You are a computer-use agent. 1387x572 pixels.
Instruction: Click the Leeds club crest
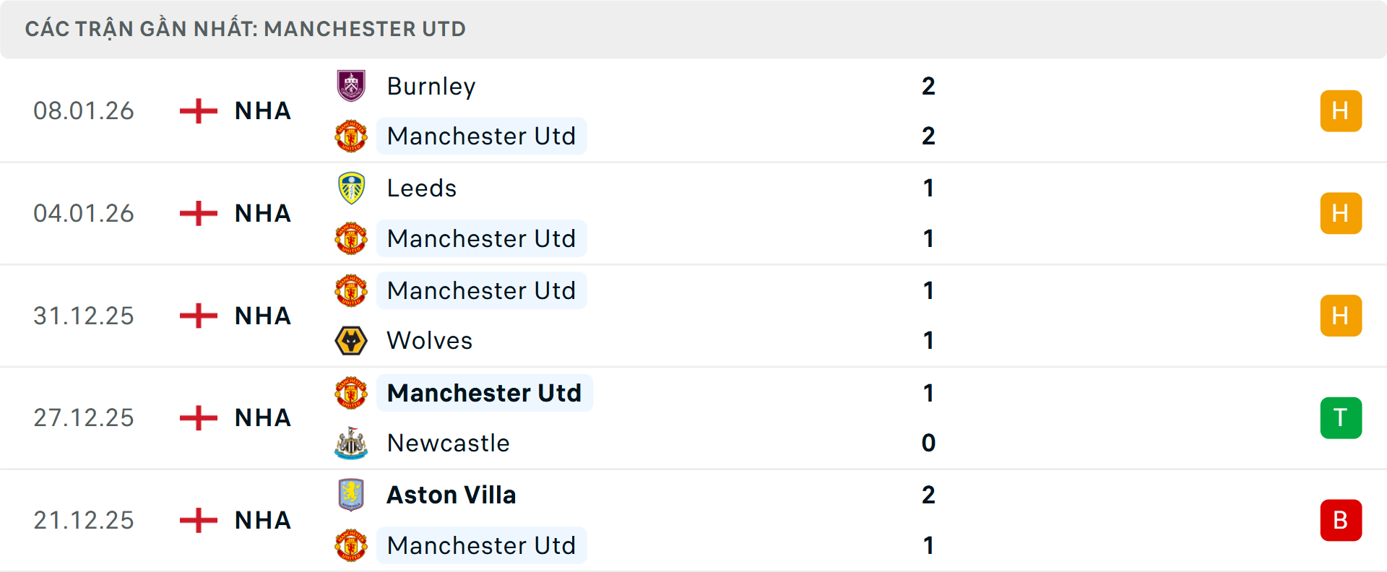pyautogui.click(x=351, y=188)
